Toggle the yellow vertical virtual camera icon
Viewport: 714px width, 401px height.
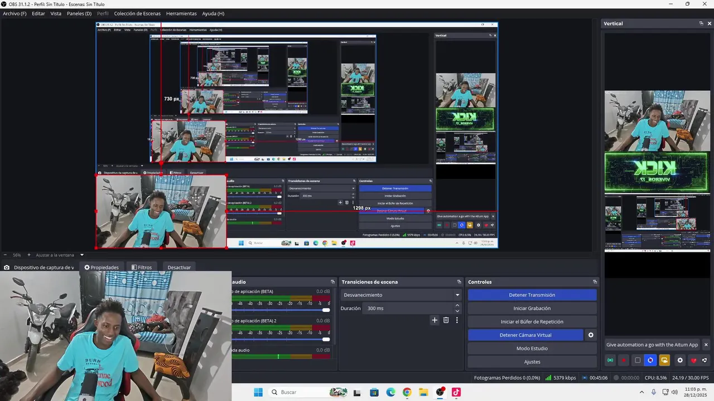(x=664, y=360)
